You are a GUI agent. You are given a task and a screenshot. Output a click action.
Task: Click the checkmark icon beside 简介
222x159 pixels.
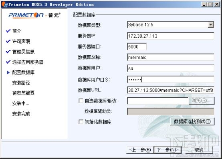click(x=8, y=31)
